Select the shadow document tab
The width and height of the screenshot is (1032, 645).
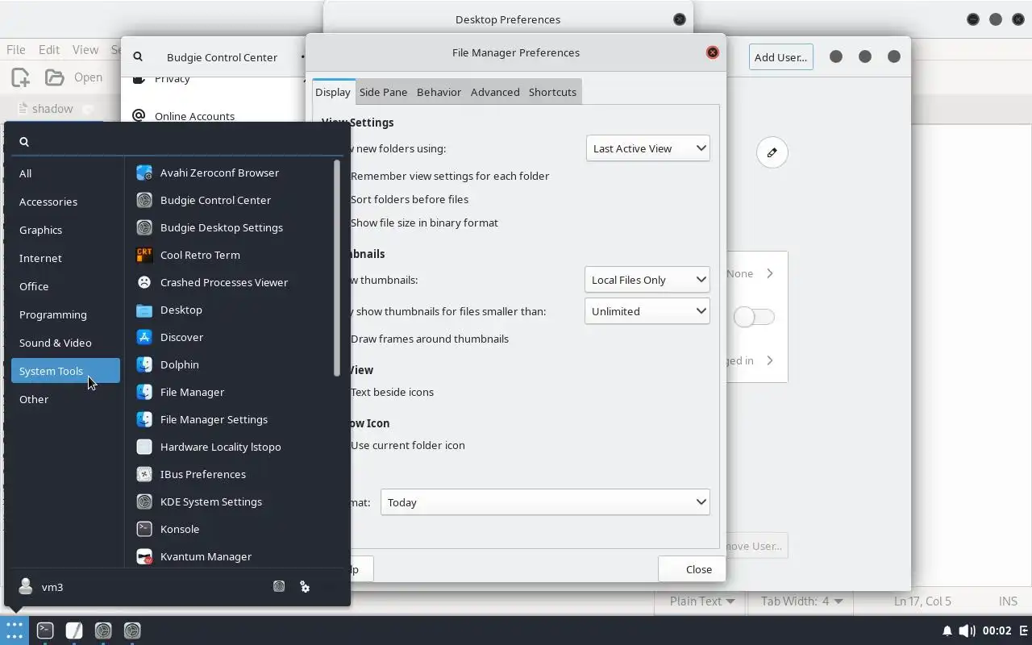tap(52, 109)
